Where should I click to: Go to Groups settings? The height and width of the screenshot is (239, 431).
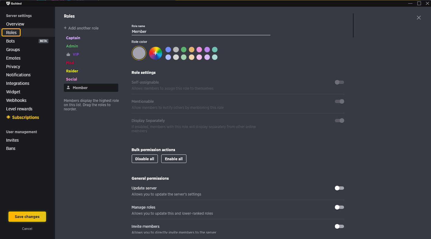tap(13, 50)
